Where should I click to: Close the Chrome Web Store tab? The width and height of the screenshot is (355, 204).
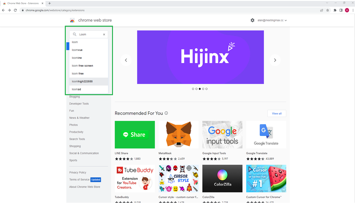pyautogui.click(x=42, y=3)
